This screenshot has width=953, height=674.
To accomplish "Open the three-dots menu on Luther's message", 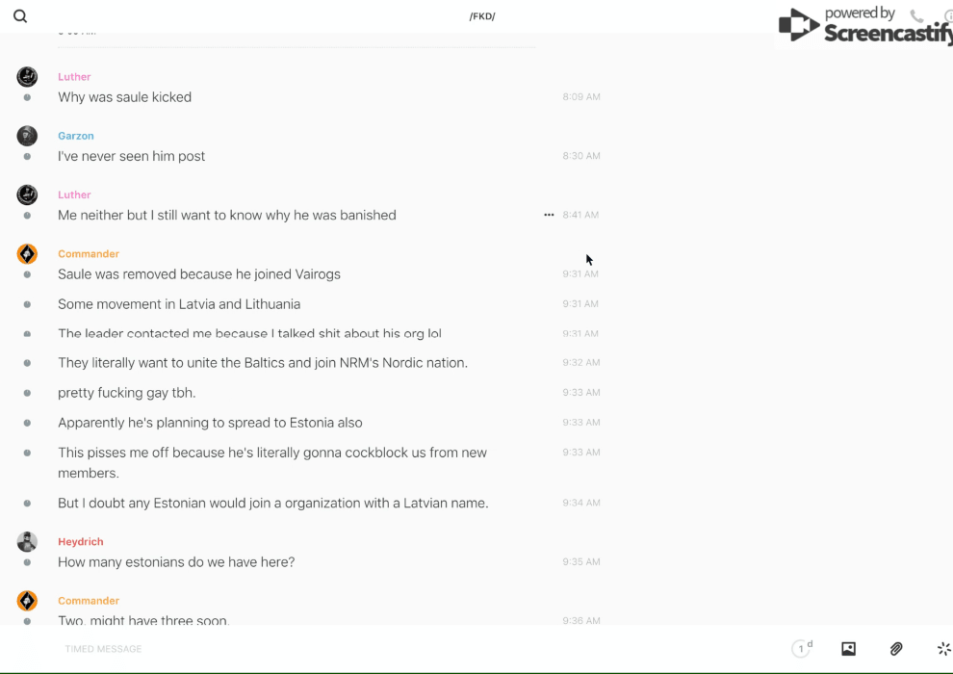I will 549,215.
